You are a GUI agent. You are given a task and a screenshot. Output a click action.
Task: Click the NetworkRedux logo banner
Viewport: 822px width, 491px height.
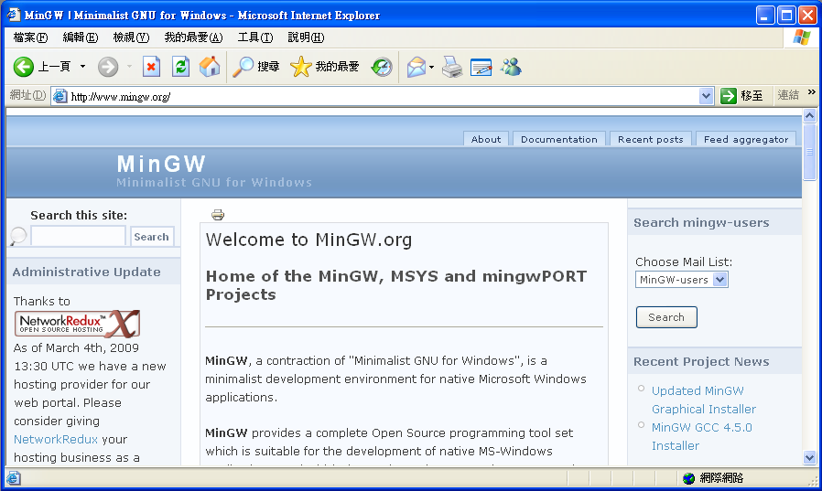click(x=77, y=324)
